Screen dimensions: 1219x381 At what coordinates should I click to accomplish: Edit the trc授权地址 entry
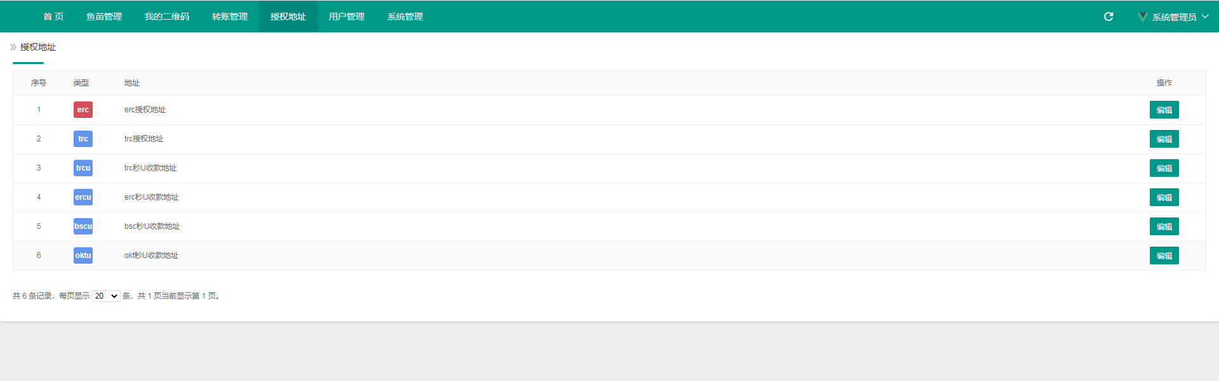1164,139
